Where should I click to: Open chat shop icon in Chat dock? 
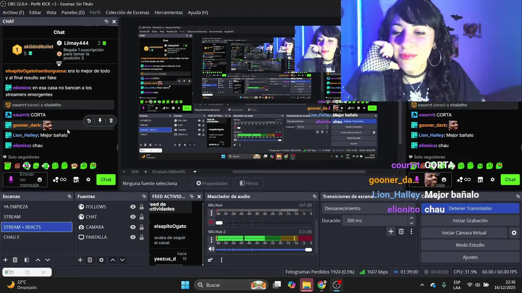tap(76, 179)
